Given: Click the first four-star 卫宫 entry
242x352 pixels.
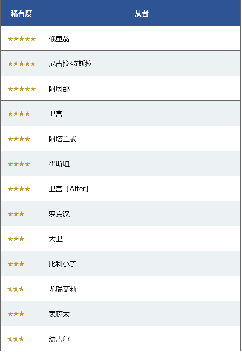Looking at the screenshot, I should (x=56, y=113).
